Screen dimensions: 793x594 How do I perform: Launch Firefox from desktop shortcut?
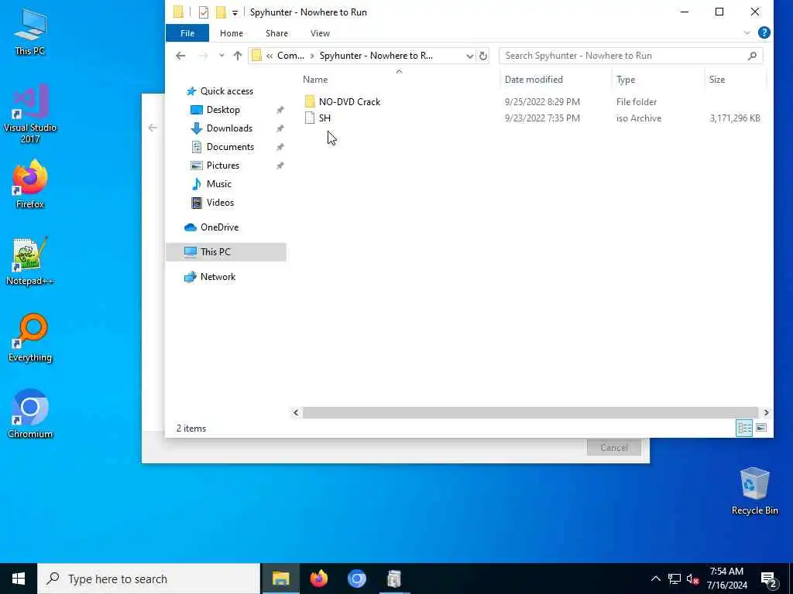pyautogui.click(x=30, y=184)
